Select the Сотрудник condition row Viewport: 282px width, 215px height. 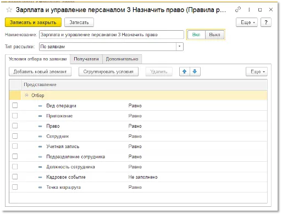click(139, 137)
